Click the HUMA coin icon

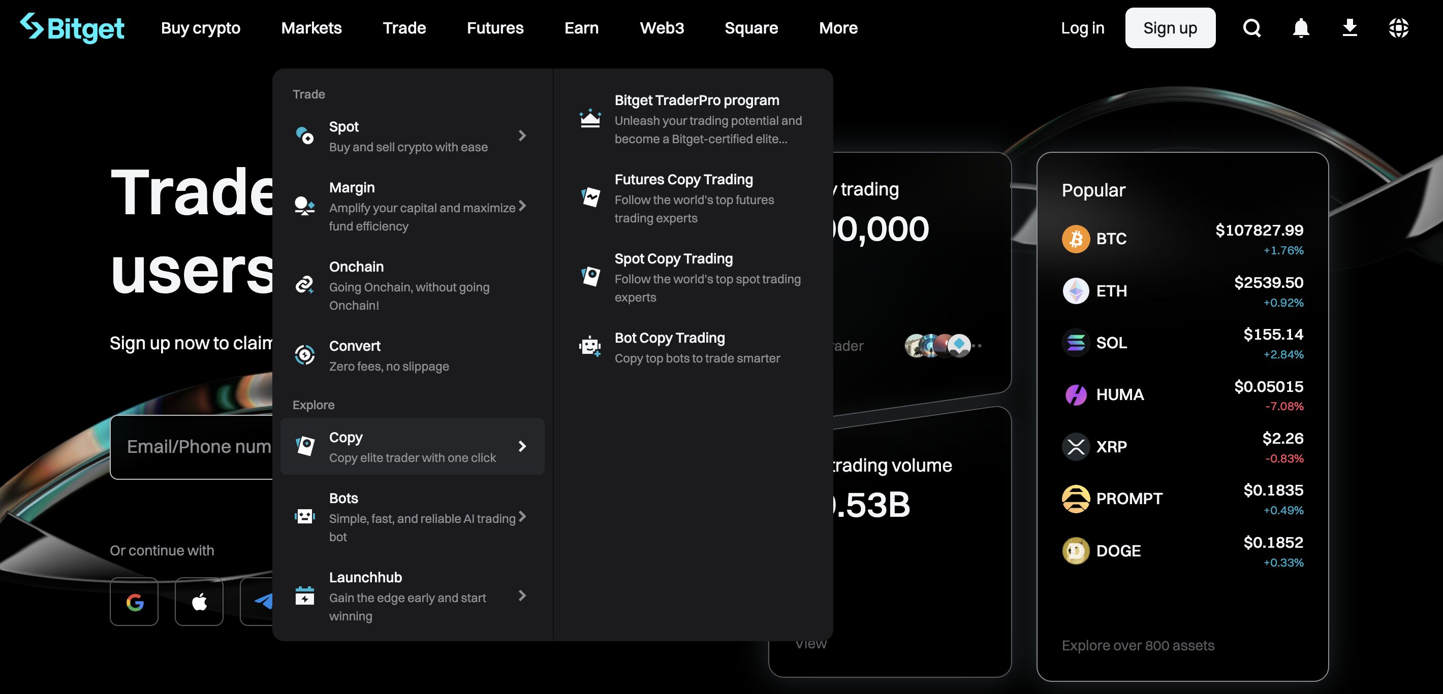click(x=1076, y=394)
